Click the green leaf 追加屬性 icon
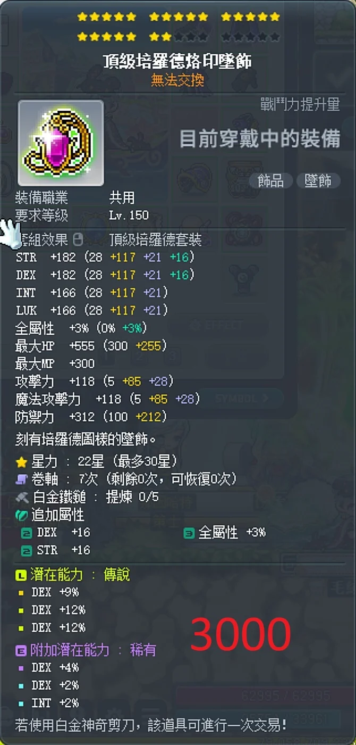This screenshot has width=356, height=745. click(22, 515)
